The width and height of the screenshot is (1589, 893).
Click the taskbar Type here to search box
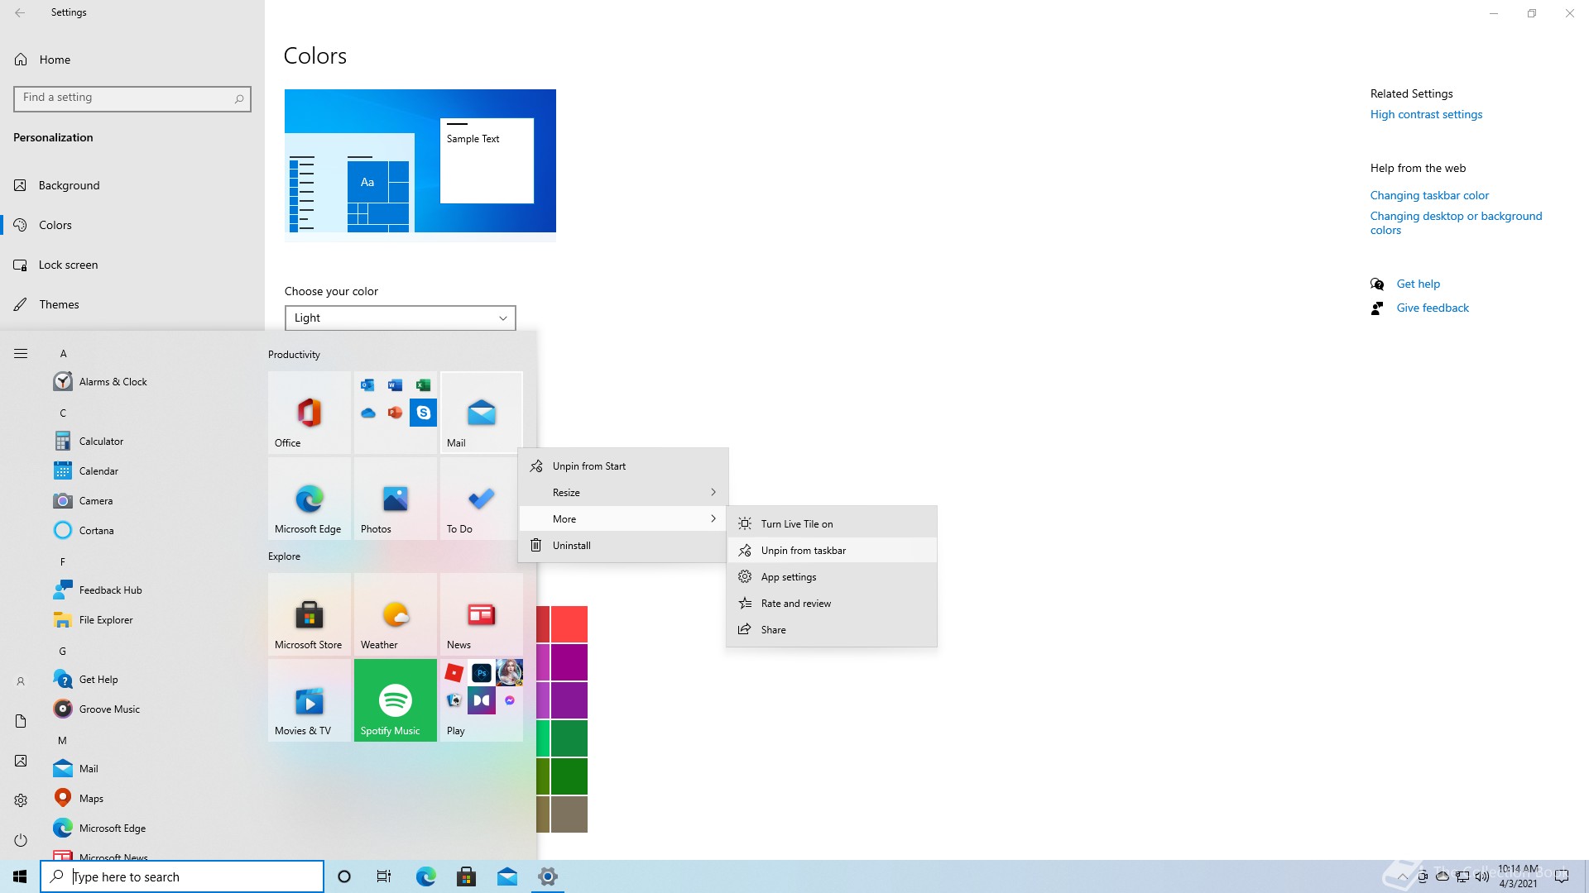(182, 876)
